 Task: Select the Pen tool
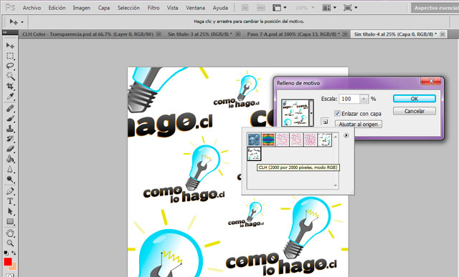[x=10, y=191]
